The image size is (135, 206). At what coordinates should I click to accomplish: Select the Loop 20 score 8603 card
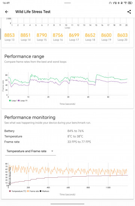click(122, 37)
